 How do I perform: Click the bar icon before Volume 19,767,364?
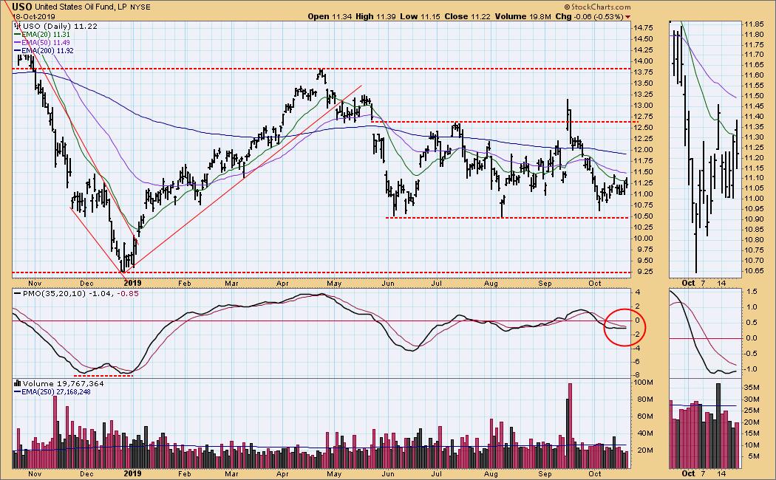pos(18,383)
